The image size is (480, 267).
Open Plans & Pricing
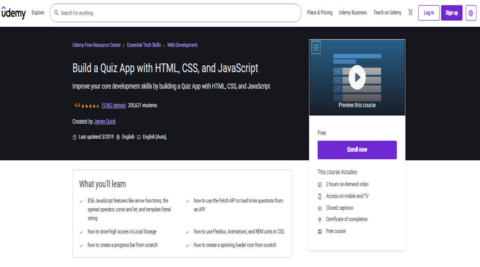pyautogui.click(x=320, y=12)
